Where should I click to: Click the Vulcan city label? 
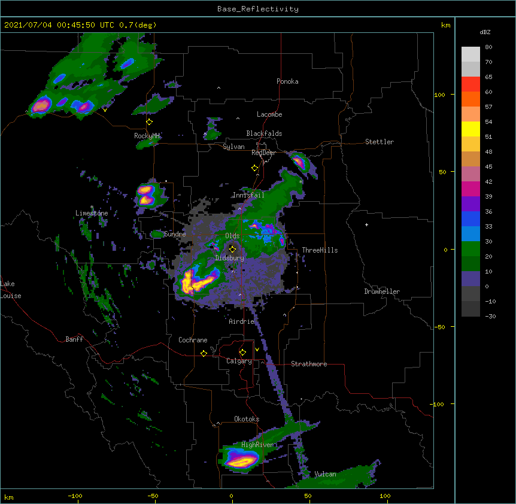pyautogui.click(x=325, y=474)
